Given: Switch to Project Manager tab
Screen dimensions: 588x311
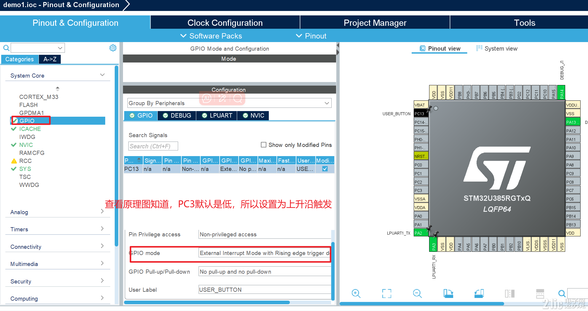Looking at the screenshot, I should pos(375,23).
